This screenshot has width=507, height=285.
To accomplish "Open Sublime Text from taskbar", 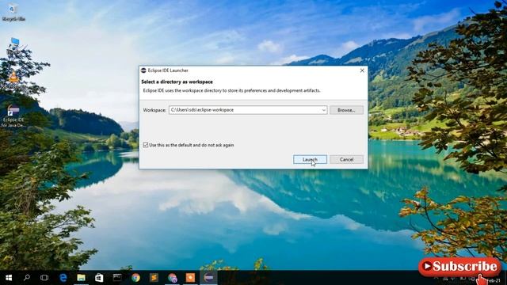I will 154,278.
